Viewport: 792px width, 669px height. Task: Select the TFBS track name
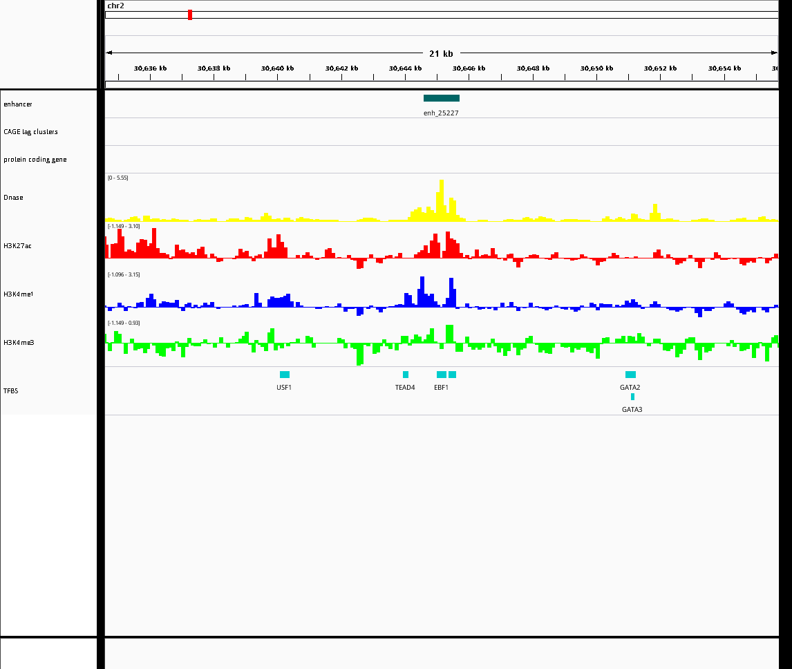11,391
